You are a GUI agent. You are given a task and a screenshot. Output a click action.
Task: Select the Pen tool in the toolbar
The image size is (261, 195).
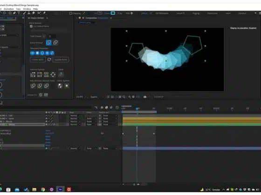coord(14,13)
